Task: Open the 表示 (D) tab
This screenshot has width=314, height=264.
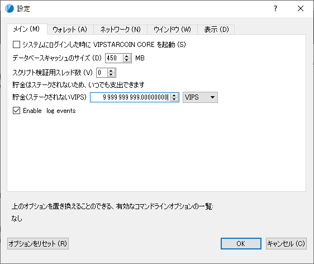Action: (216, 30)
